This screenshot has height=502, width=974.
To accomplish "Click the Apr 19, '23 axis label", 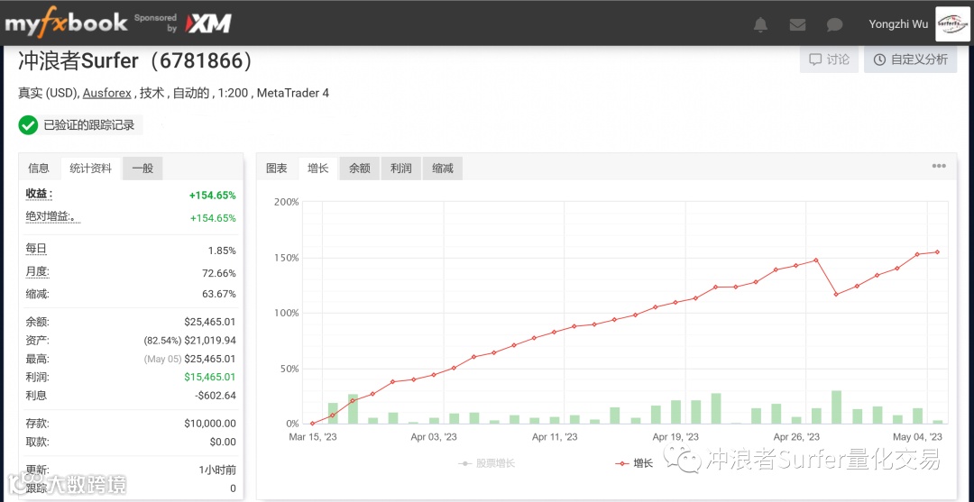I will 675,437.
